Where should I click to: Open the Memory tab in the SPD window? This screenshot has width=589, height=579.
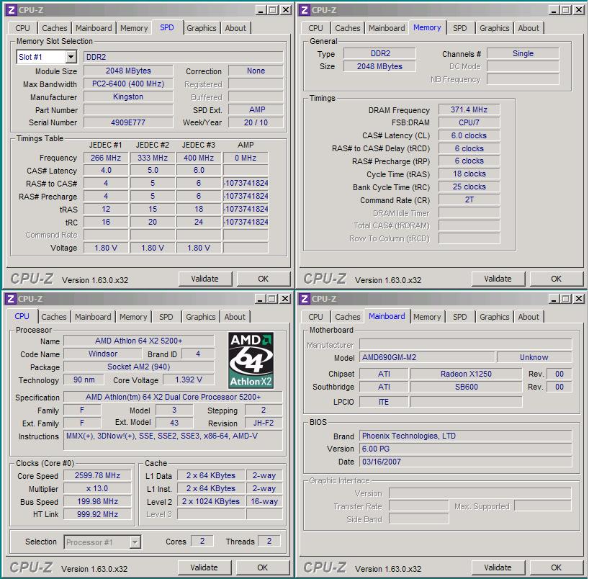pos(134,28)
